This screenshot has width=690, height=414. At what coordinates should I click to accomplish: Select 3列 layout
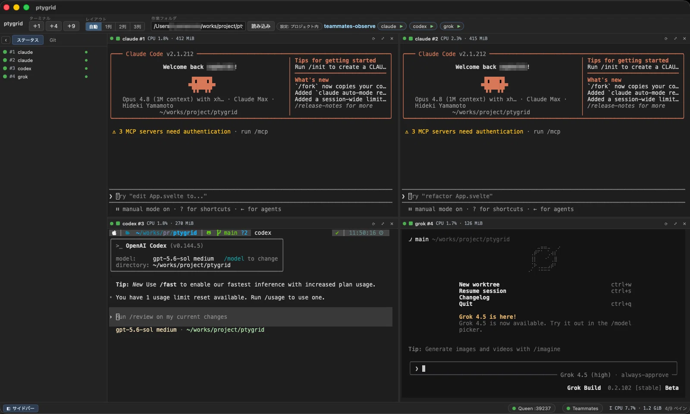click(137, 27)
